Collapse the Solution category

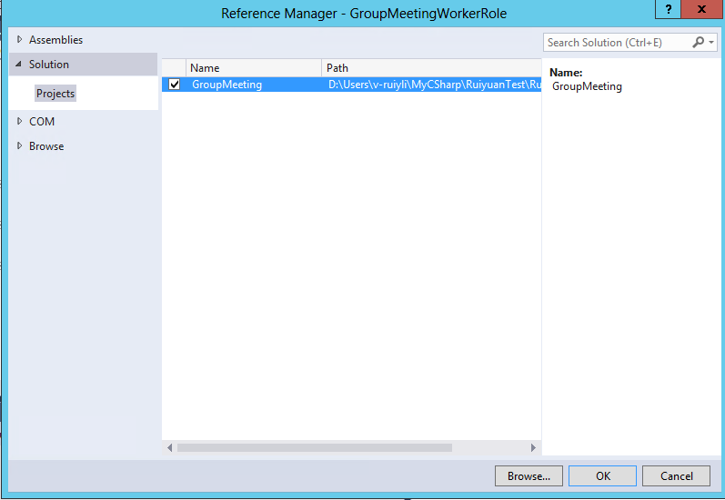19,65
